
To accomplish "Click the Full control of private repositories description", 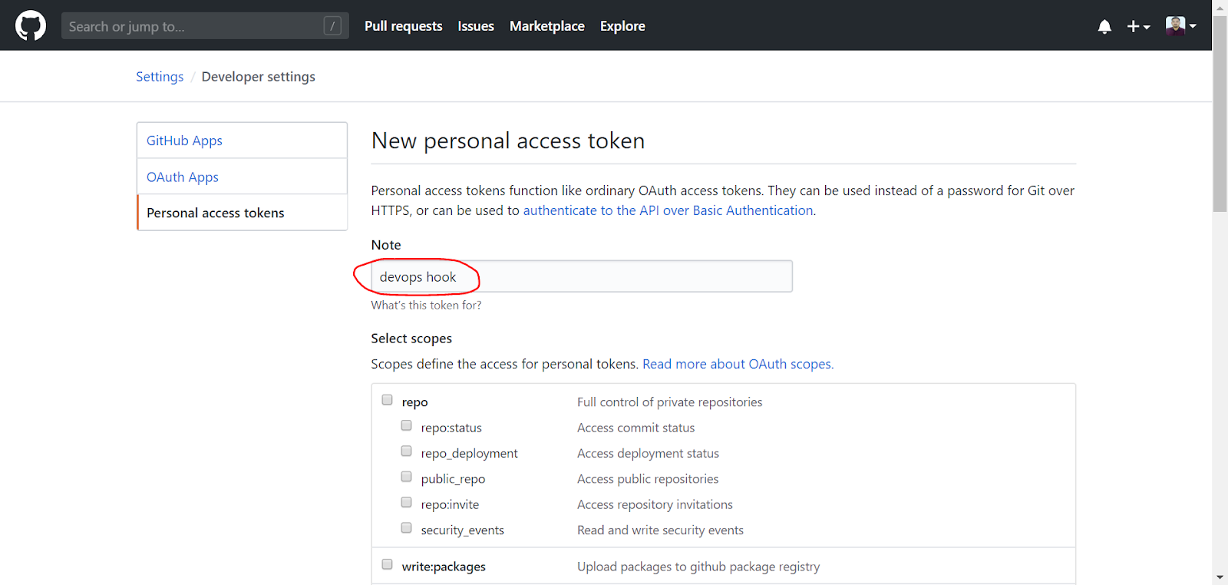I will pyautogui.click(x=670, y=402).
